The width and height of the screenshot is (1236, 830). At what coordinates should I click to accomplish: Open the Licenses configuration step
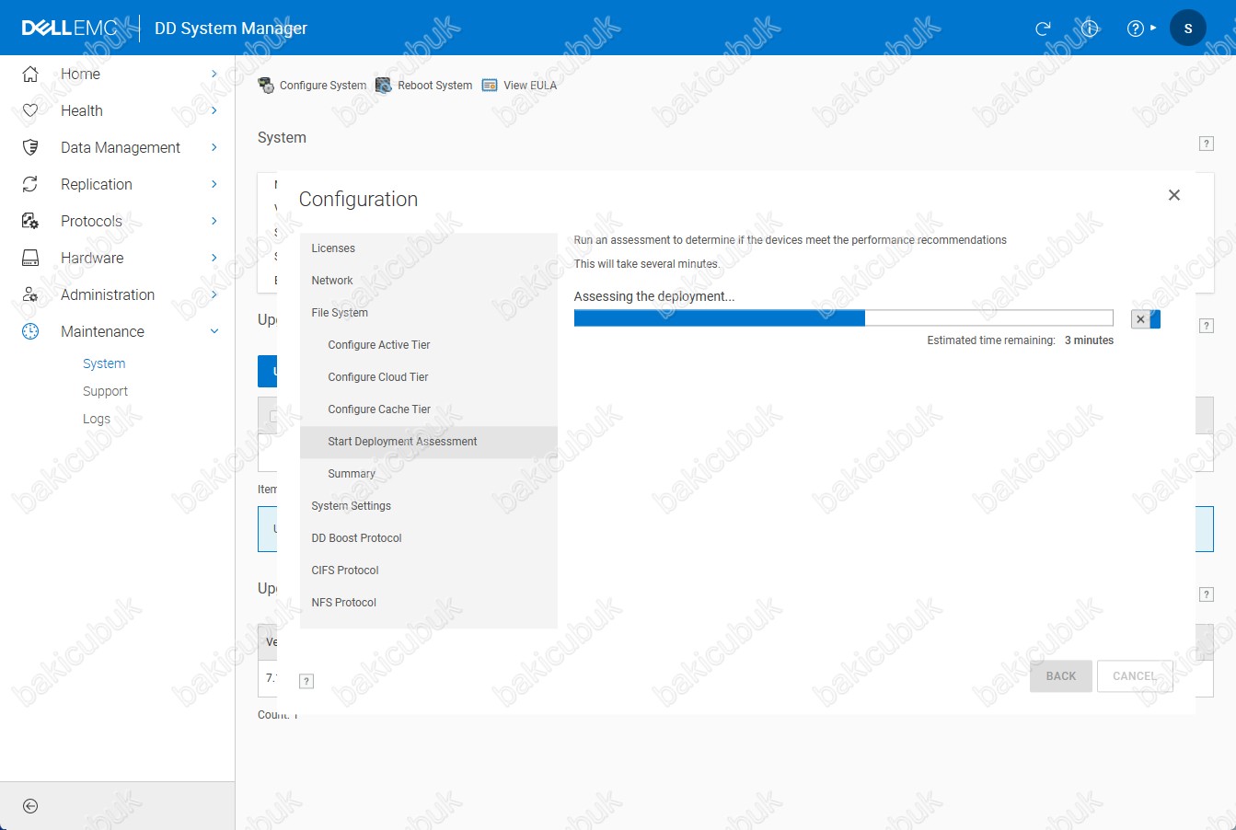point(429,248)
